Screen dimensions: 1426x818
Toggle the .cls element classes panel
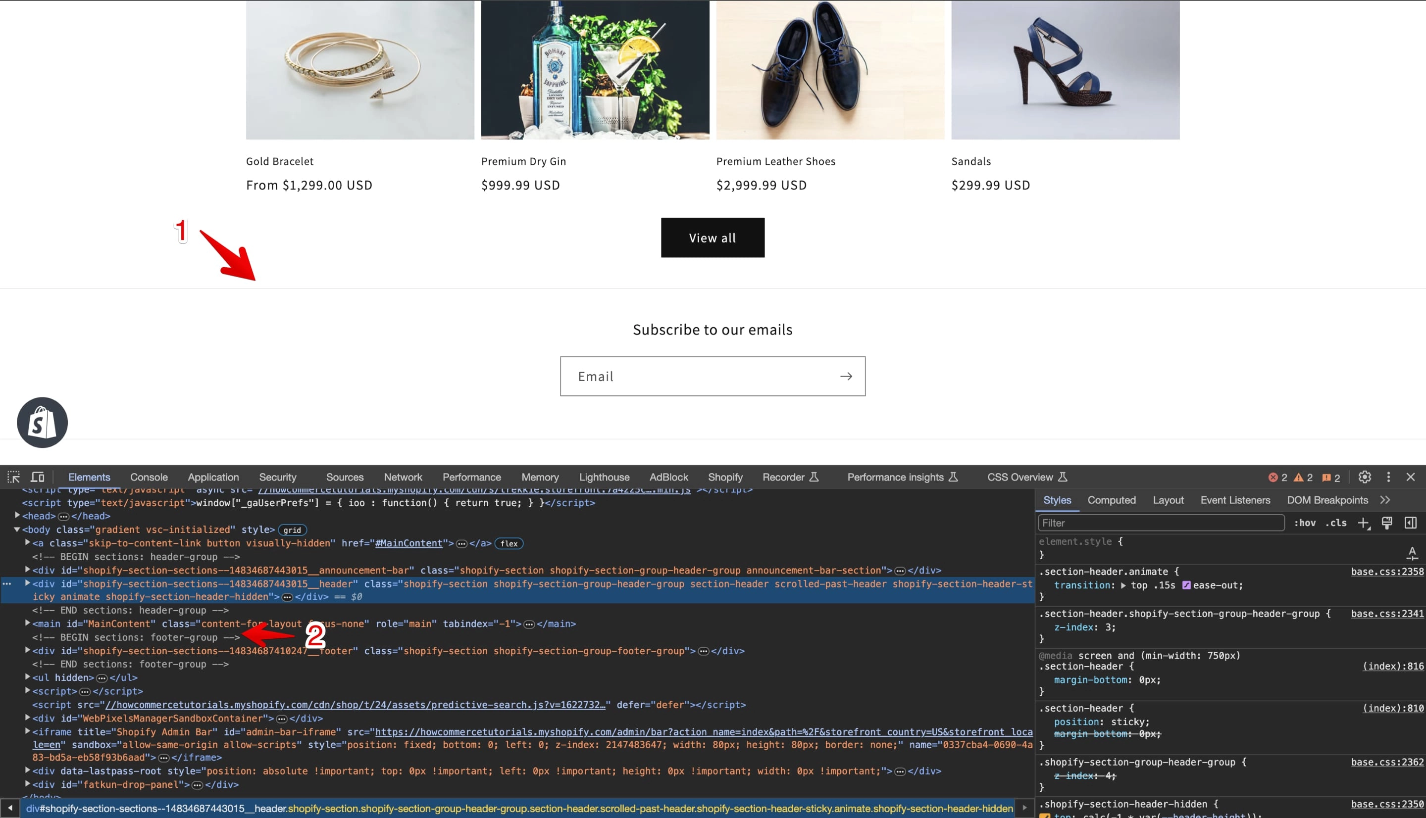pyautogui.click(x=1336, y=523)
